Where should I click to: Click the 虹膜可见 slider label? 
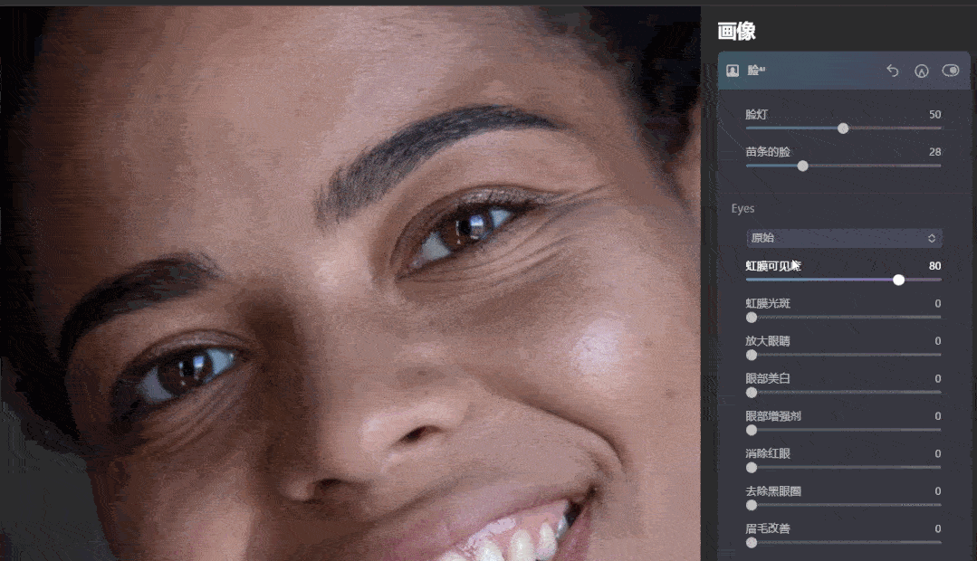772,266
